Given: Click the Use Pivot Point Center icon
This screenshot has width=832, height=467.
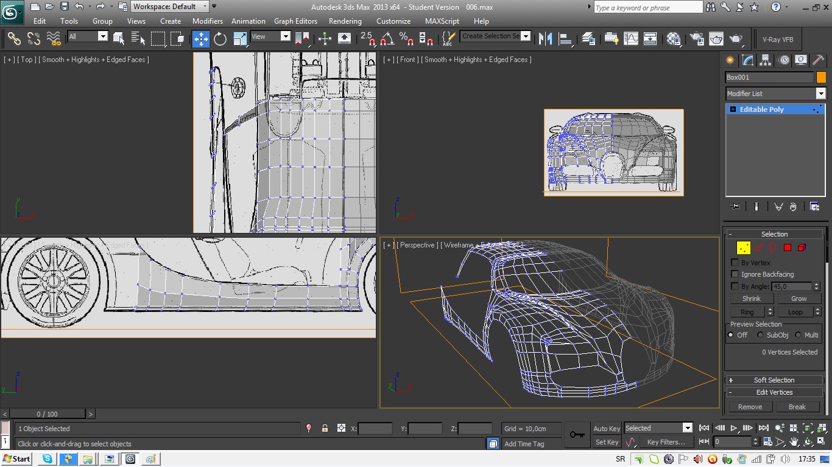Looking at the screenshot, I should point(303,39).
